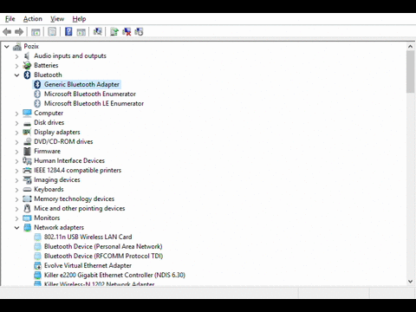
Task: Click the DVD/CD-ROM drives disc icon
Action: [x=27, y=141]
